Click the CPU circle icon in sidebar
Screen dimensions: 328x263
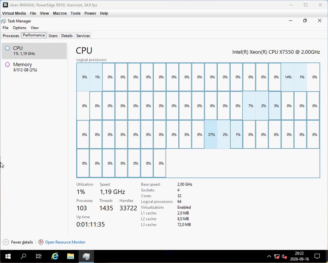pos(7,48)
